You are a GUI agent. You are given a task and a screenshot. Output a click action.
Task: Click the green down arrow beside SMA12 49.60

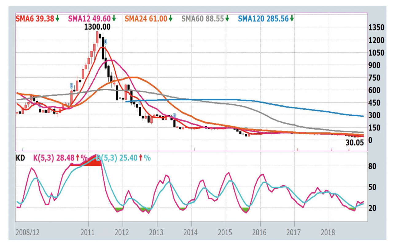114,18
